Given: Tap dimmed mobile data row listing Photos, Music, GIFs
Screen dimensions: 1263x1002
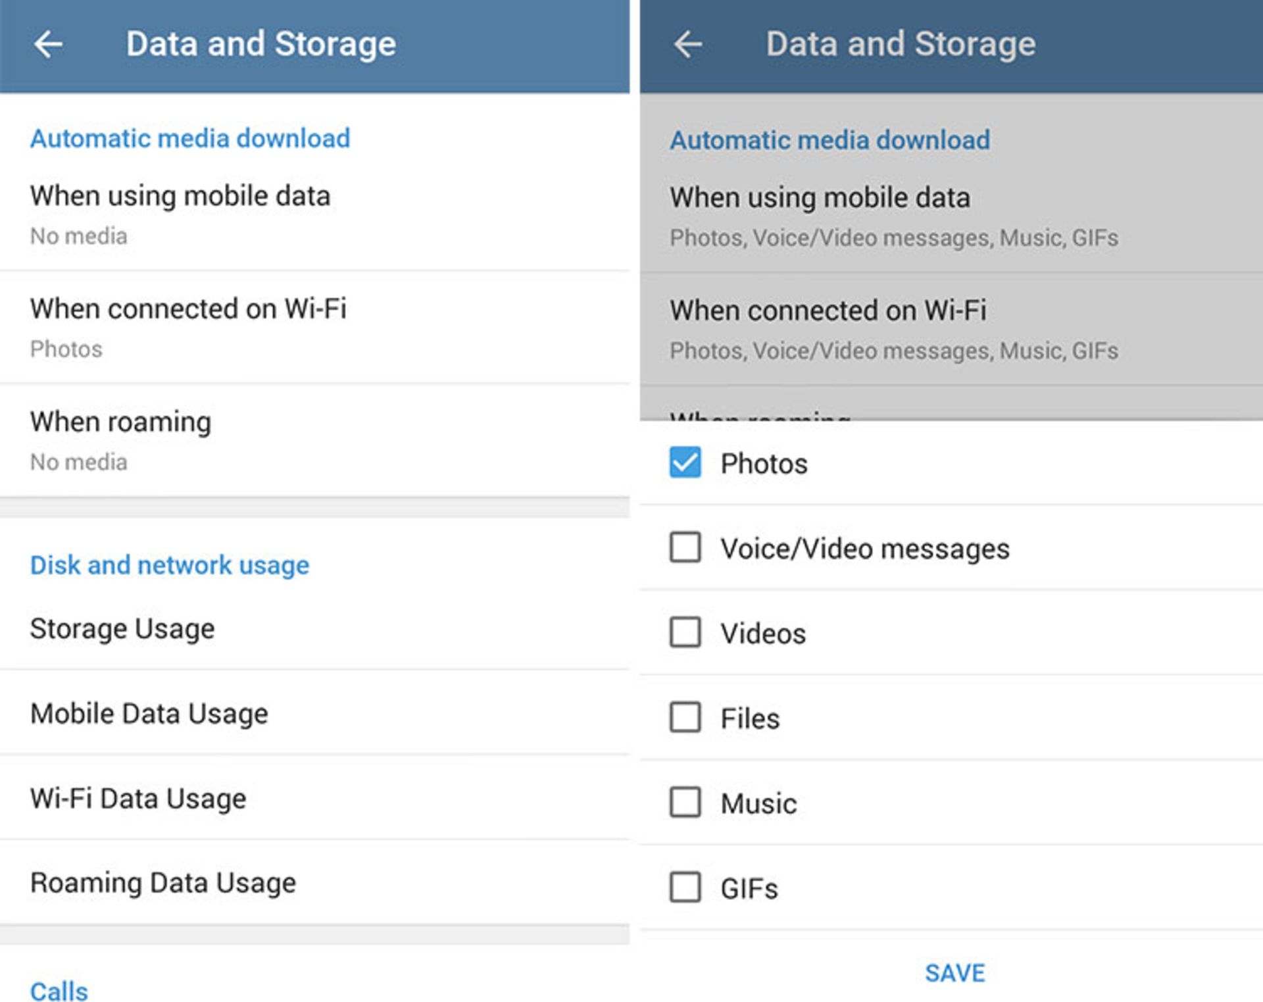Looking at the screenshot, I should [951, 216].
